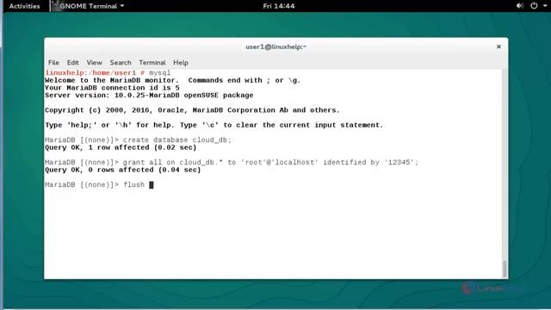551x310 pixels.
Task: Expand the system menu arrow
Action: tap(545, 6)
